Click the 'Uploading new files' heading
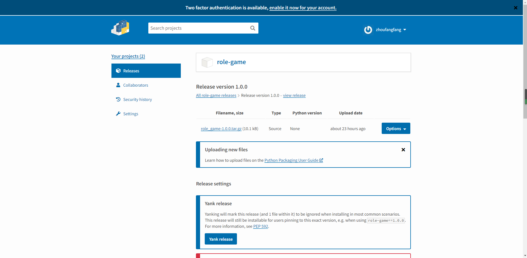Viewport: 527px width, 258px height. 226,150
